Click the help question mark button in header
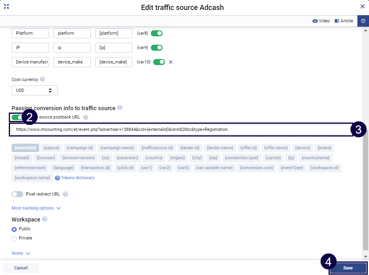This screenshot has height=275, width=369. (363, 21)
